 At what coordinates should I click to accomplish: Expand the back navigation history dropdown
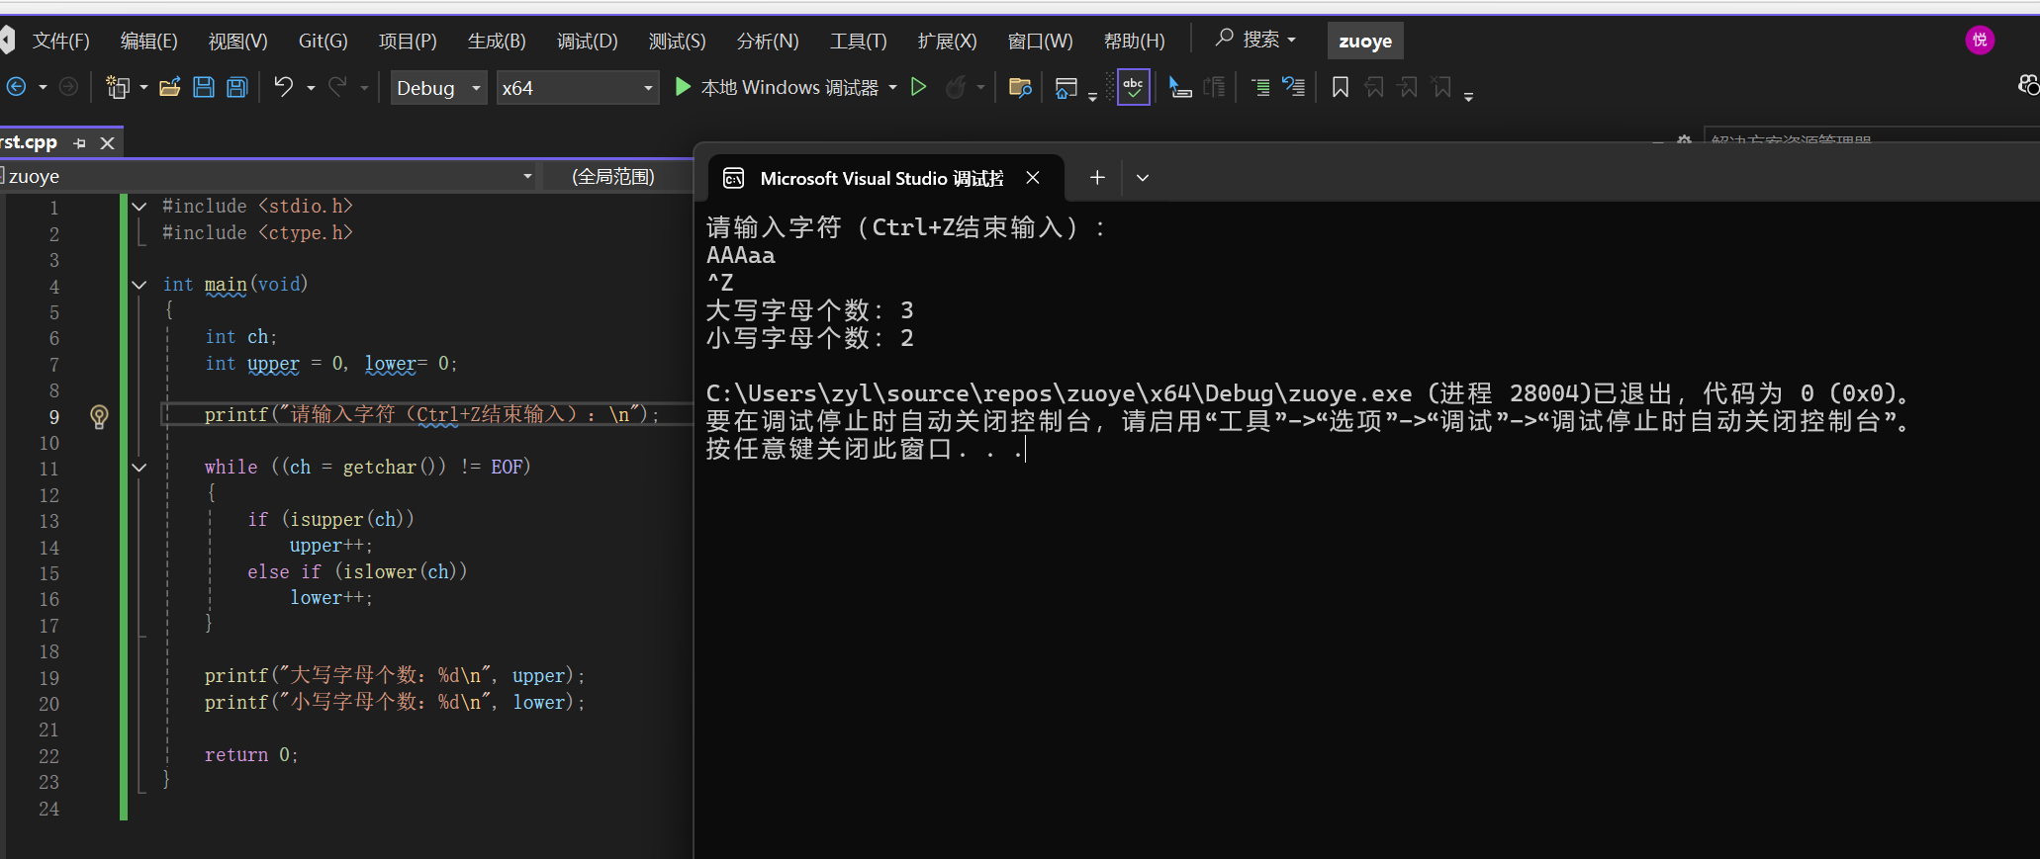point(43,87)
